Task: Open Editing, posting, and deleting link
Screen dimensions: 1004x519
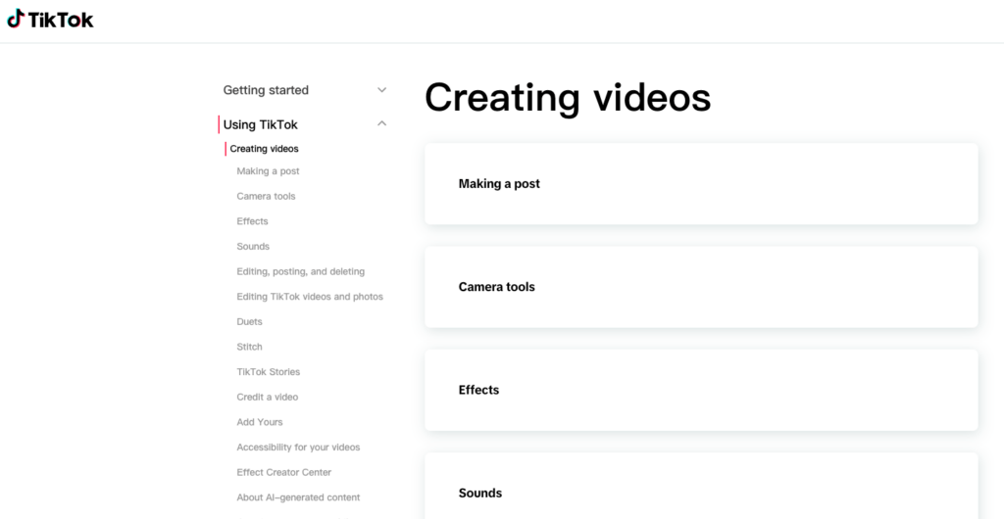Action: (x=300, y=271)
